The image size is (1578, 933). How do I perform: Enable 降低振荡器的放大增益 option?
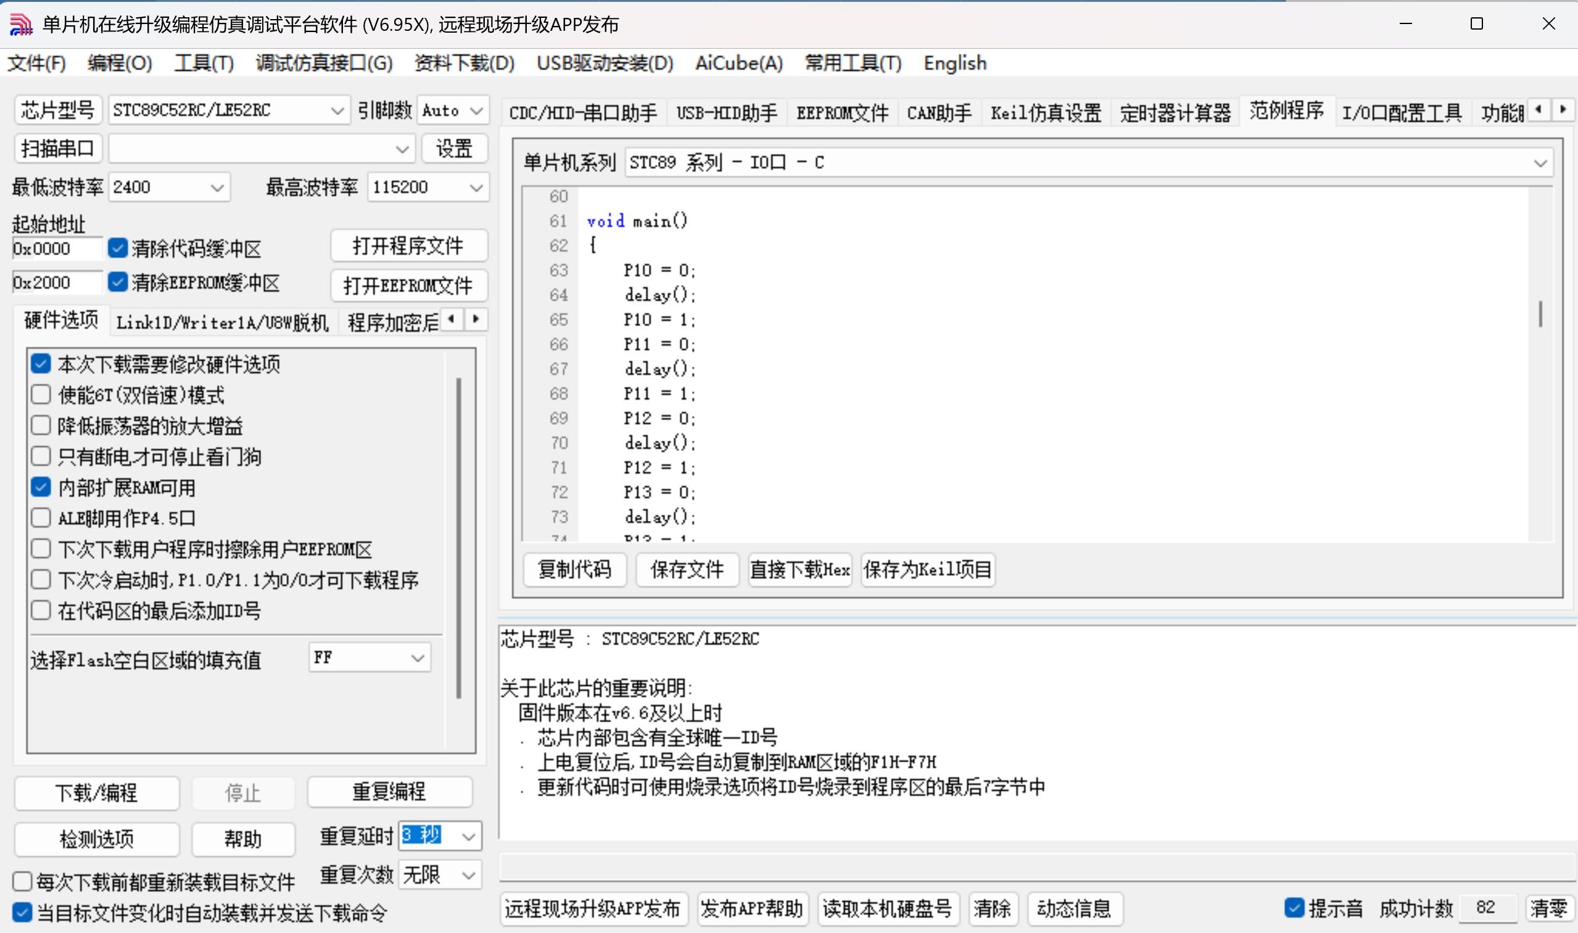click(x=41, y=425)
